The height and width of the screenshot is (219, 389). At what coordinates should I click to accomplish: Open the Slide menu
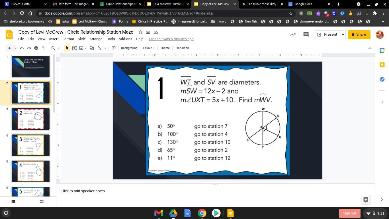pyautogui.click(x=82, y=39)
